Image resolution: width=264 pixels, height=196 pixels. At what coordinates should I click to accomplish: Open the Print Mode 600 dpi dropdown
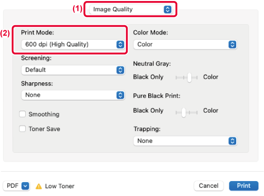click(x=73, y=44)
